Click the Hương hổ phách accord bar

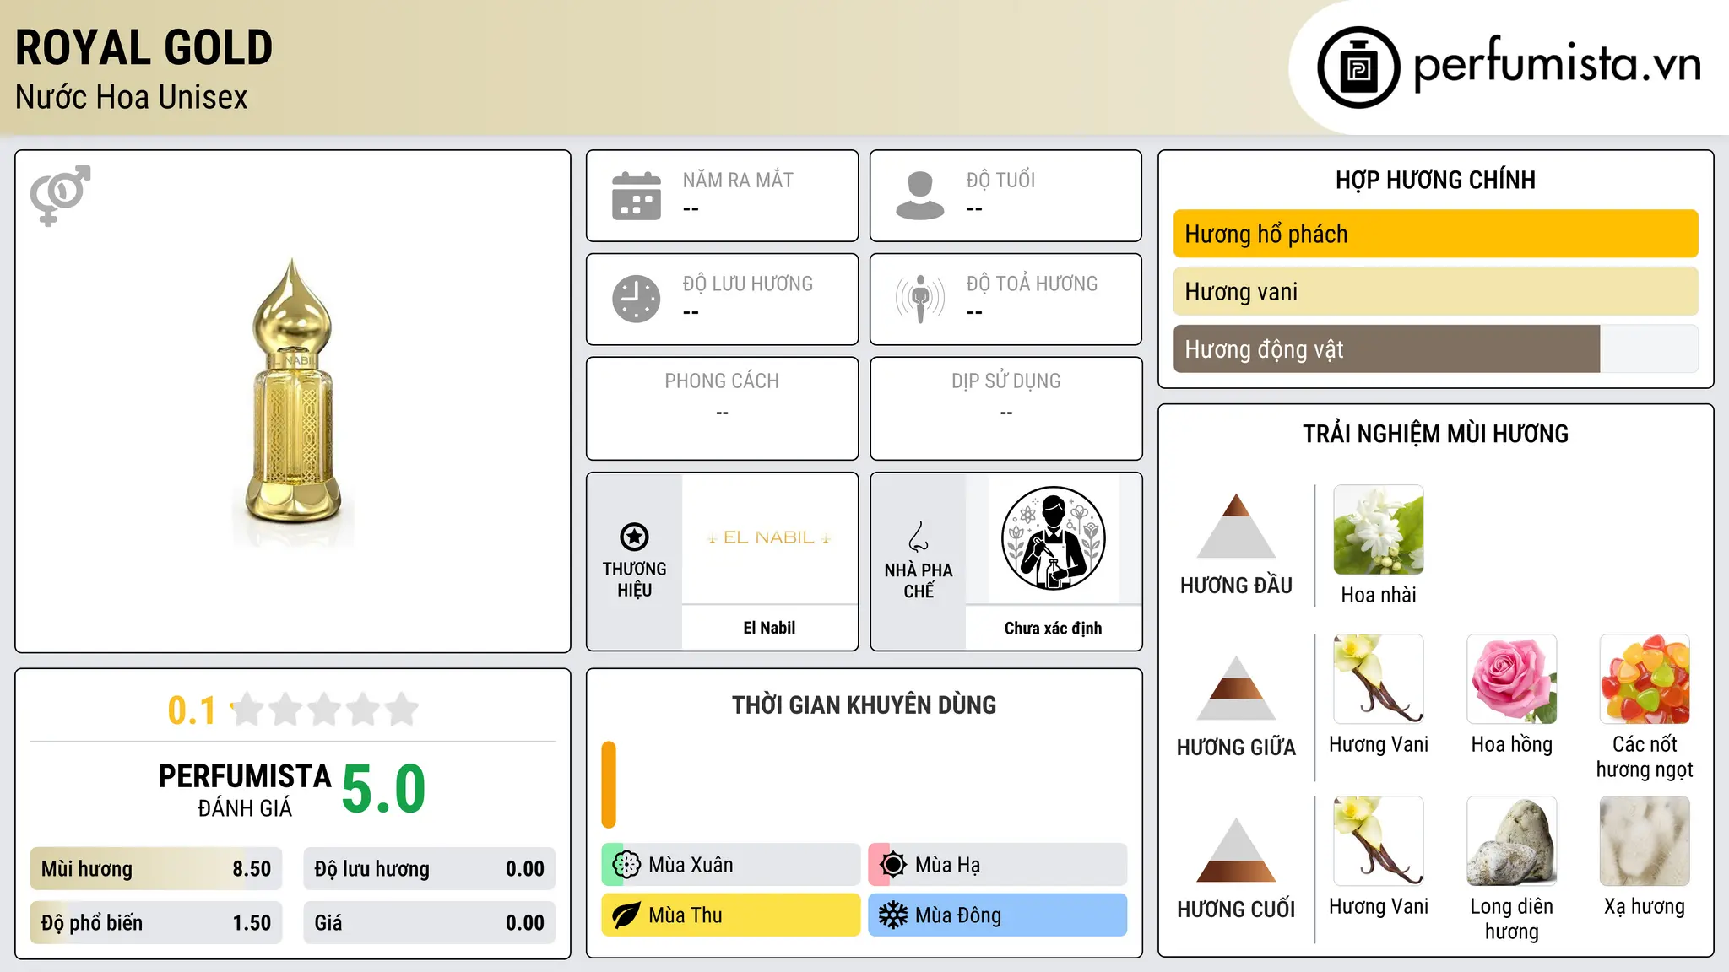point(1435,234)
